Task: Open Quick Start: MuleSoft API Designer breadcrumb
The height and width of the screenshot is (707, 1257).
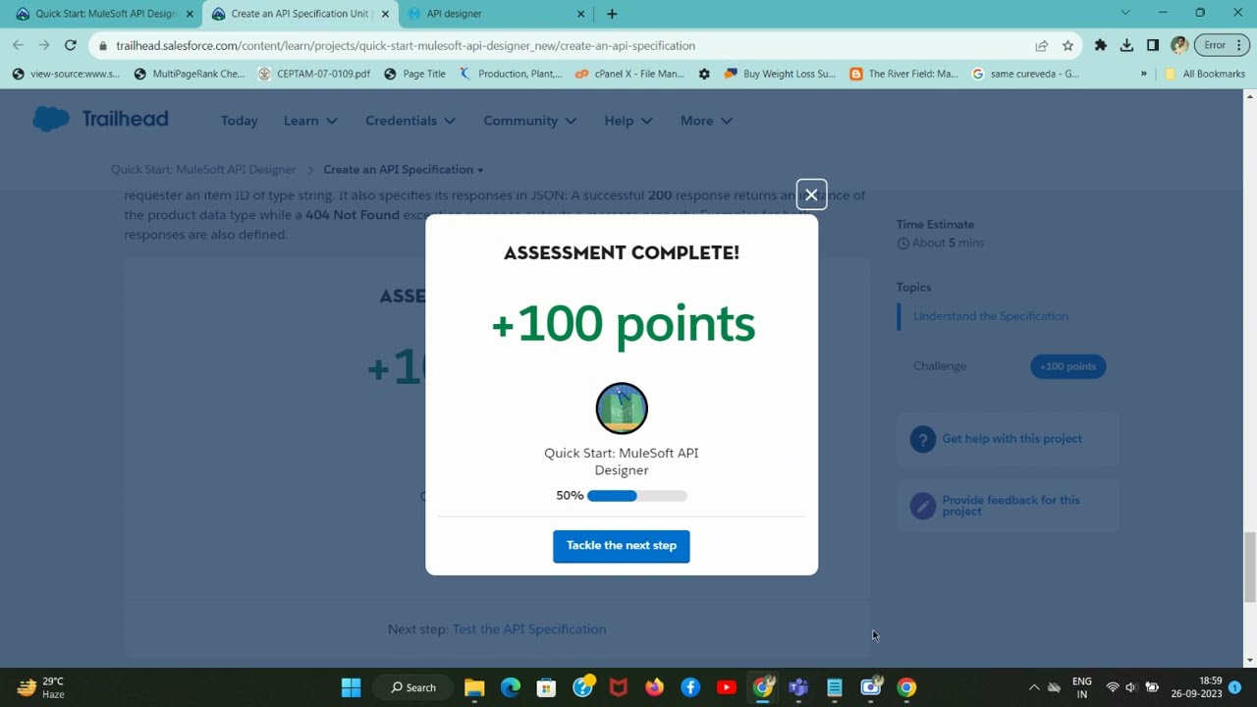Action: tap(203, 170)
